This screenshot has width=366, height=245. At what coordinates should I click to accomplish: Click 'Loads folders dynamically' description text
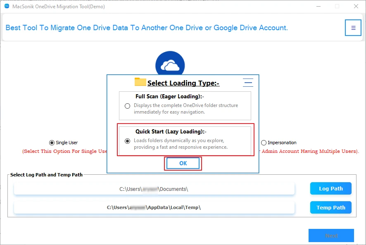[181, 144]
